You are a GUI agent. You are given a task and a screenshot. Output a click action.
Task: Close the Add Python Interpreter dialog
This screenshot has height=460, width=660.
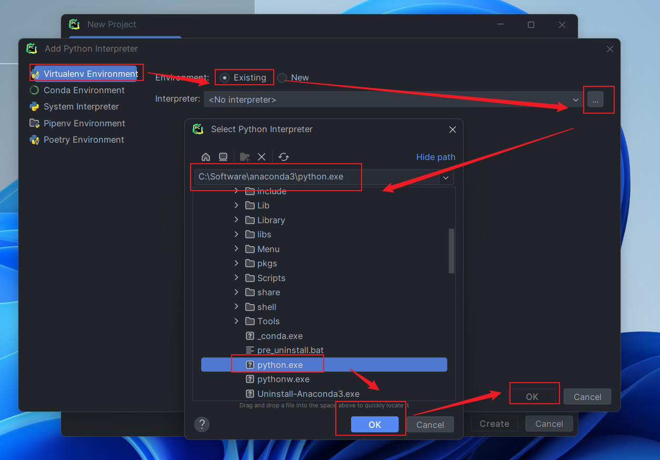click(x=610, y=49)
